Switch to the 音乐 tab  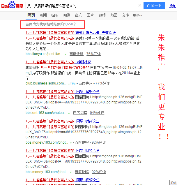click(78, 15)
